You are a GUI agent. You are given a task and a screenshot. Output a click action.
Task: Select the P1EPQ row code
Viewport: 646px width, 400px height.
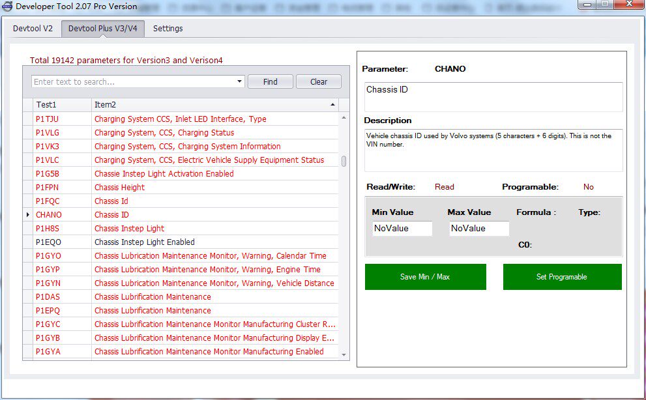48,311
